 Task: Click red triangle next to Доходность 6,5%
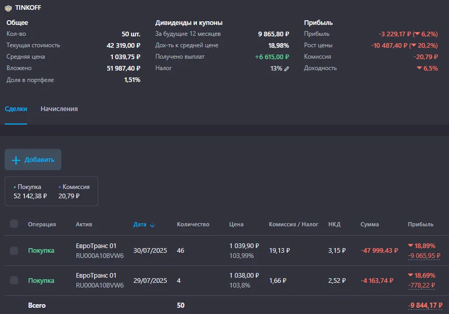coord(419,68)
